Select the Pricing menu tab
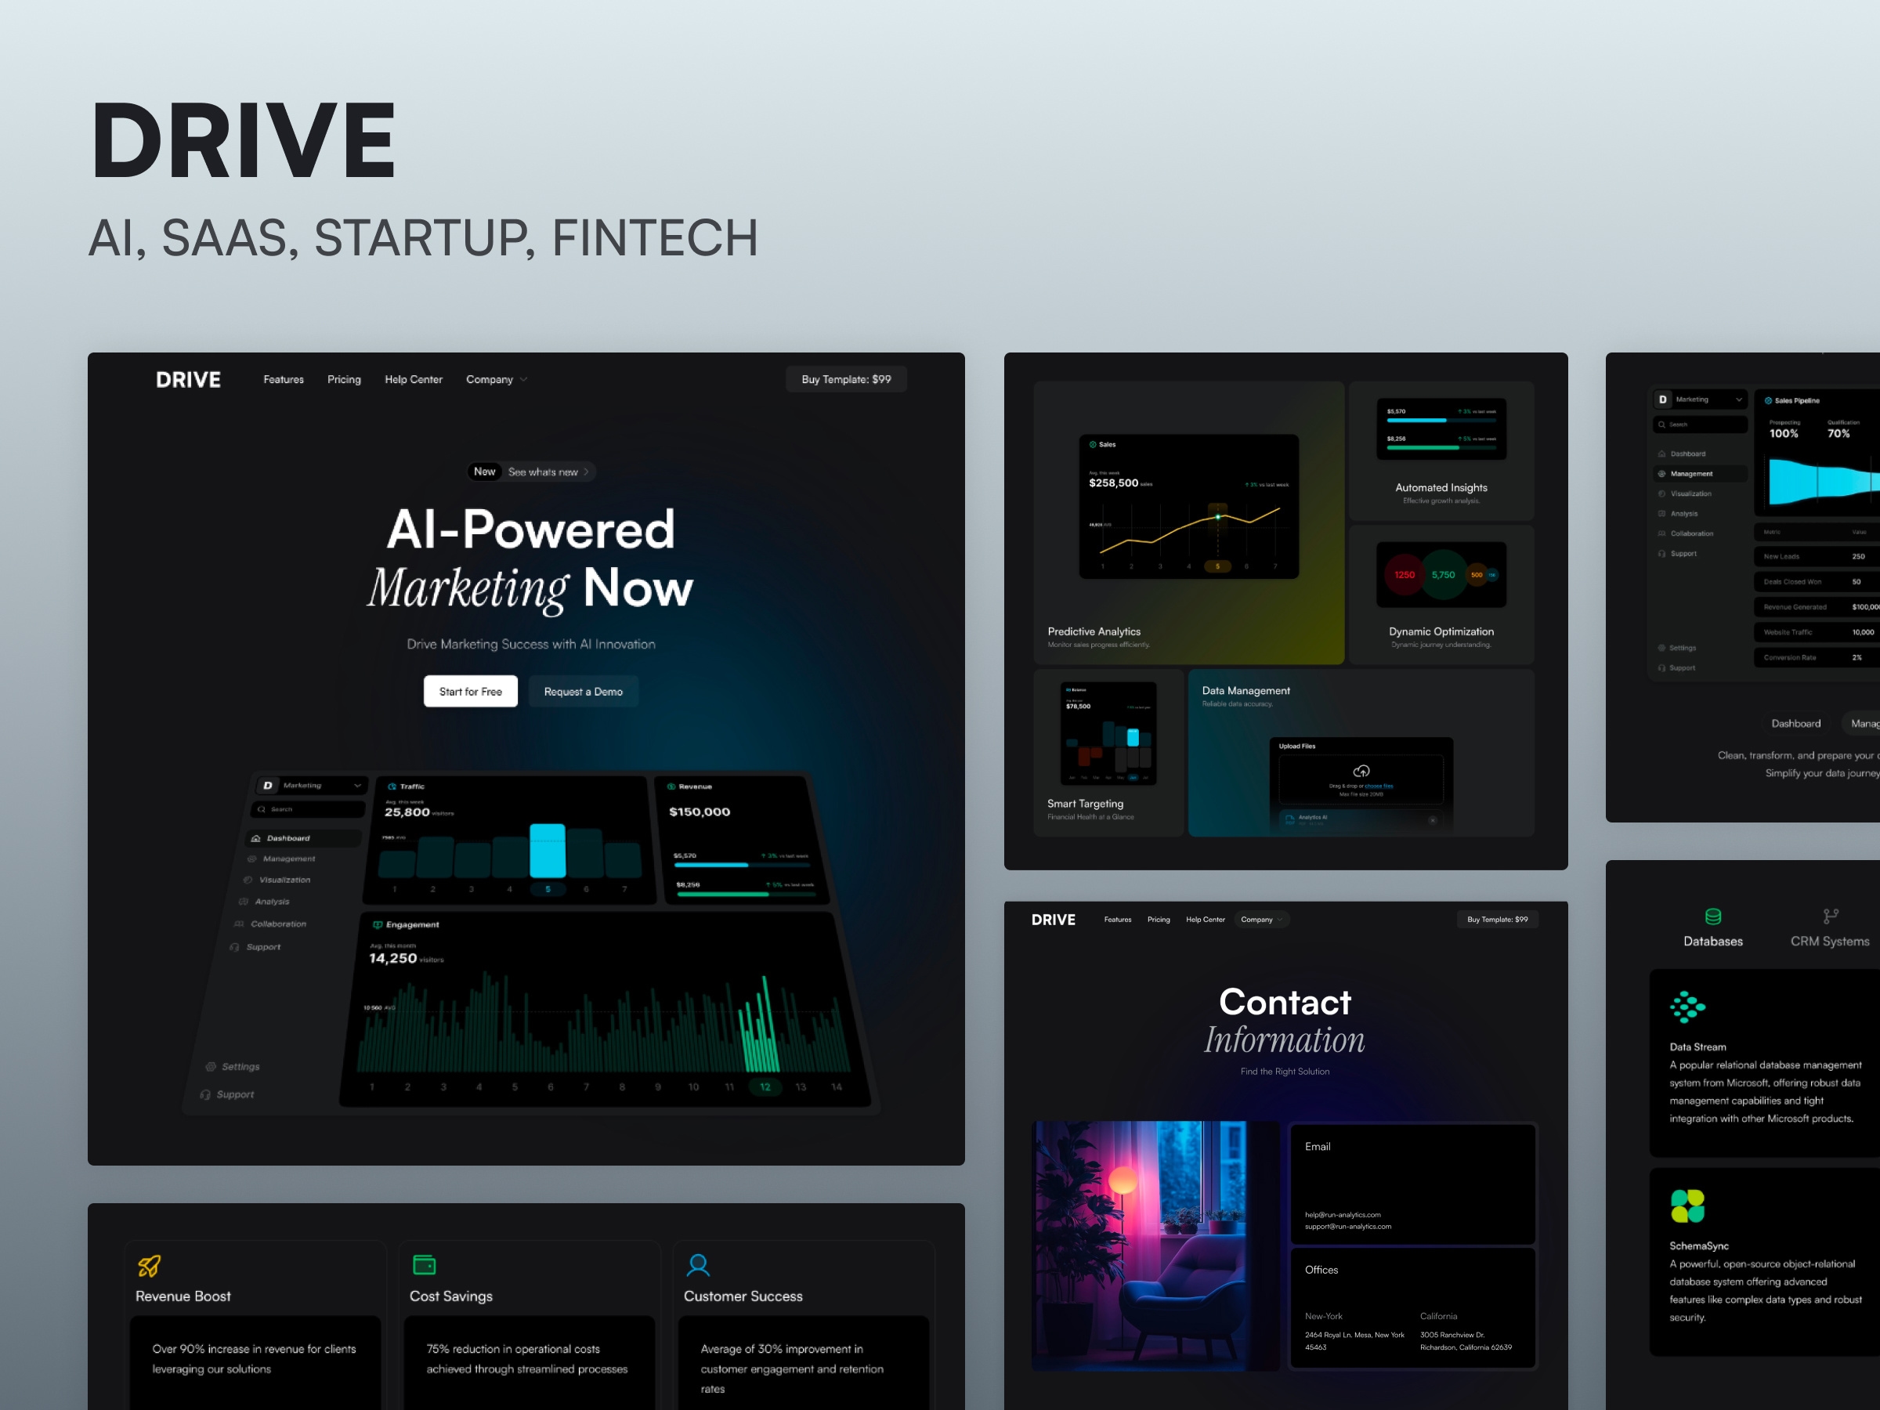This screenshot has width=1880, height=1410. tap(343, 379)
